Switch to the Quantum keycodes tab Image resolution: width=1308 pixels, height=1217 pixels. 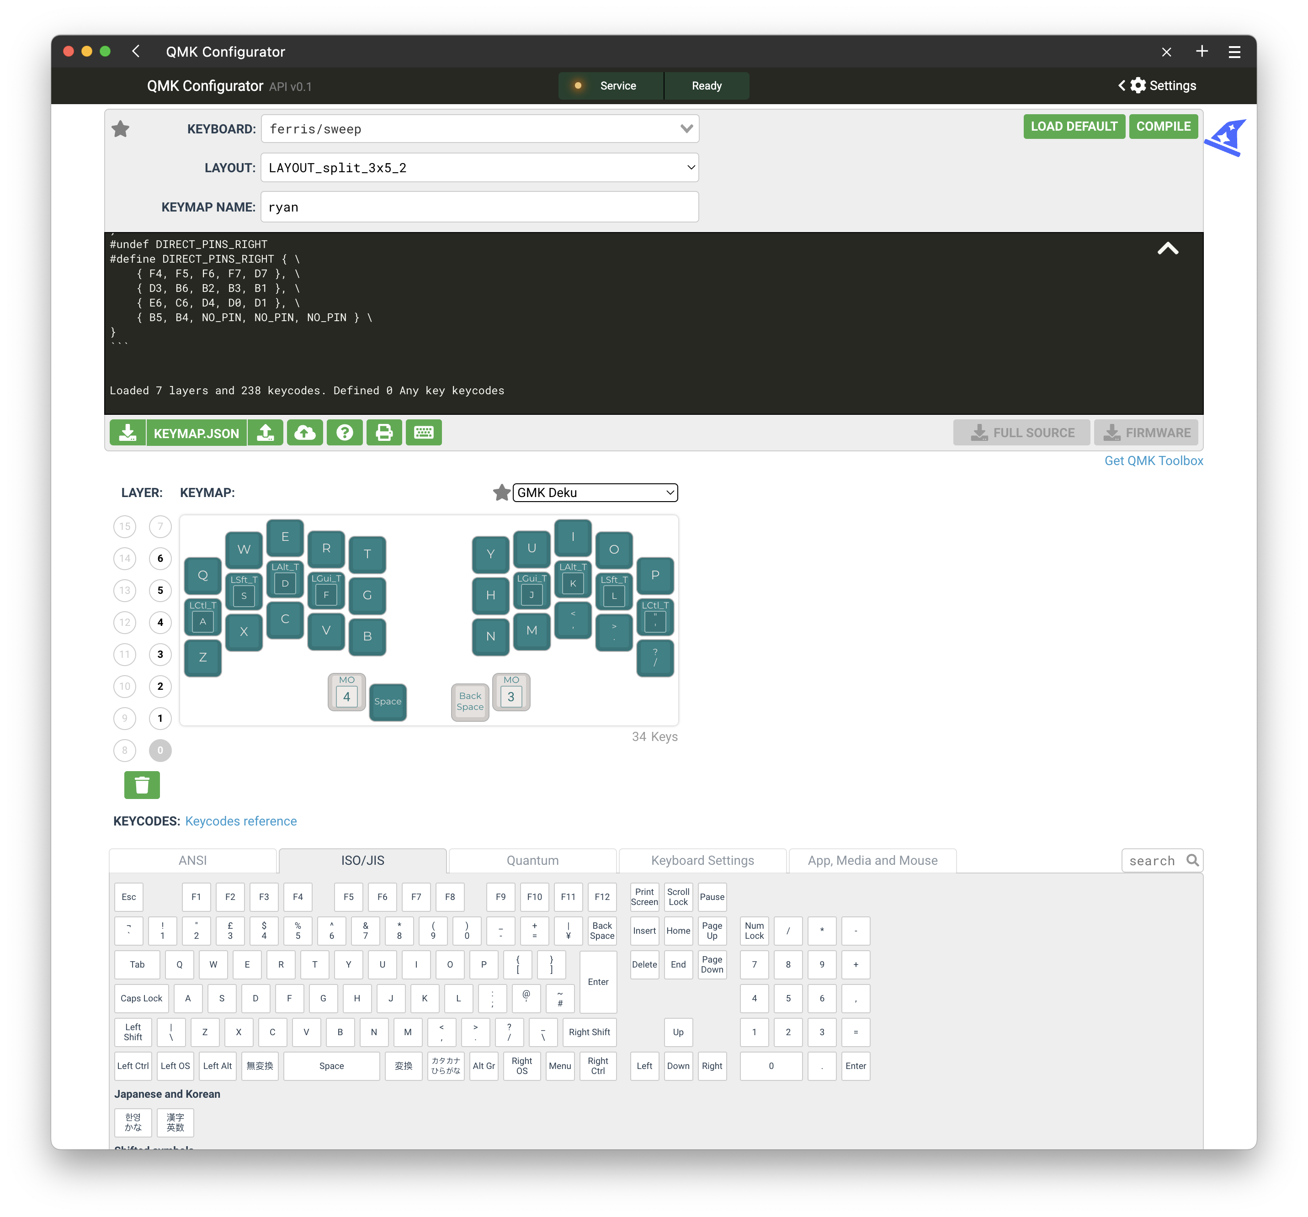pyautogui.click(x=532, y=861)
